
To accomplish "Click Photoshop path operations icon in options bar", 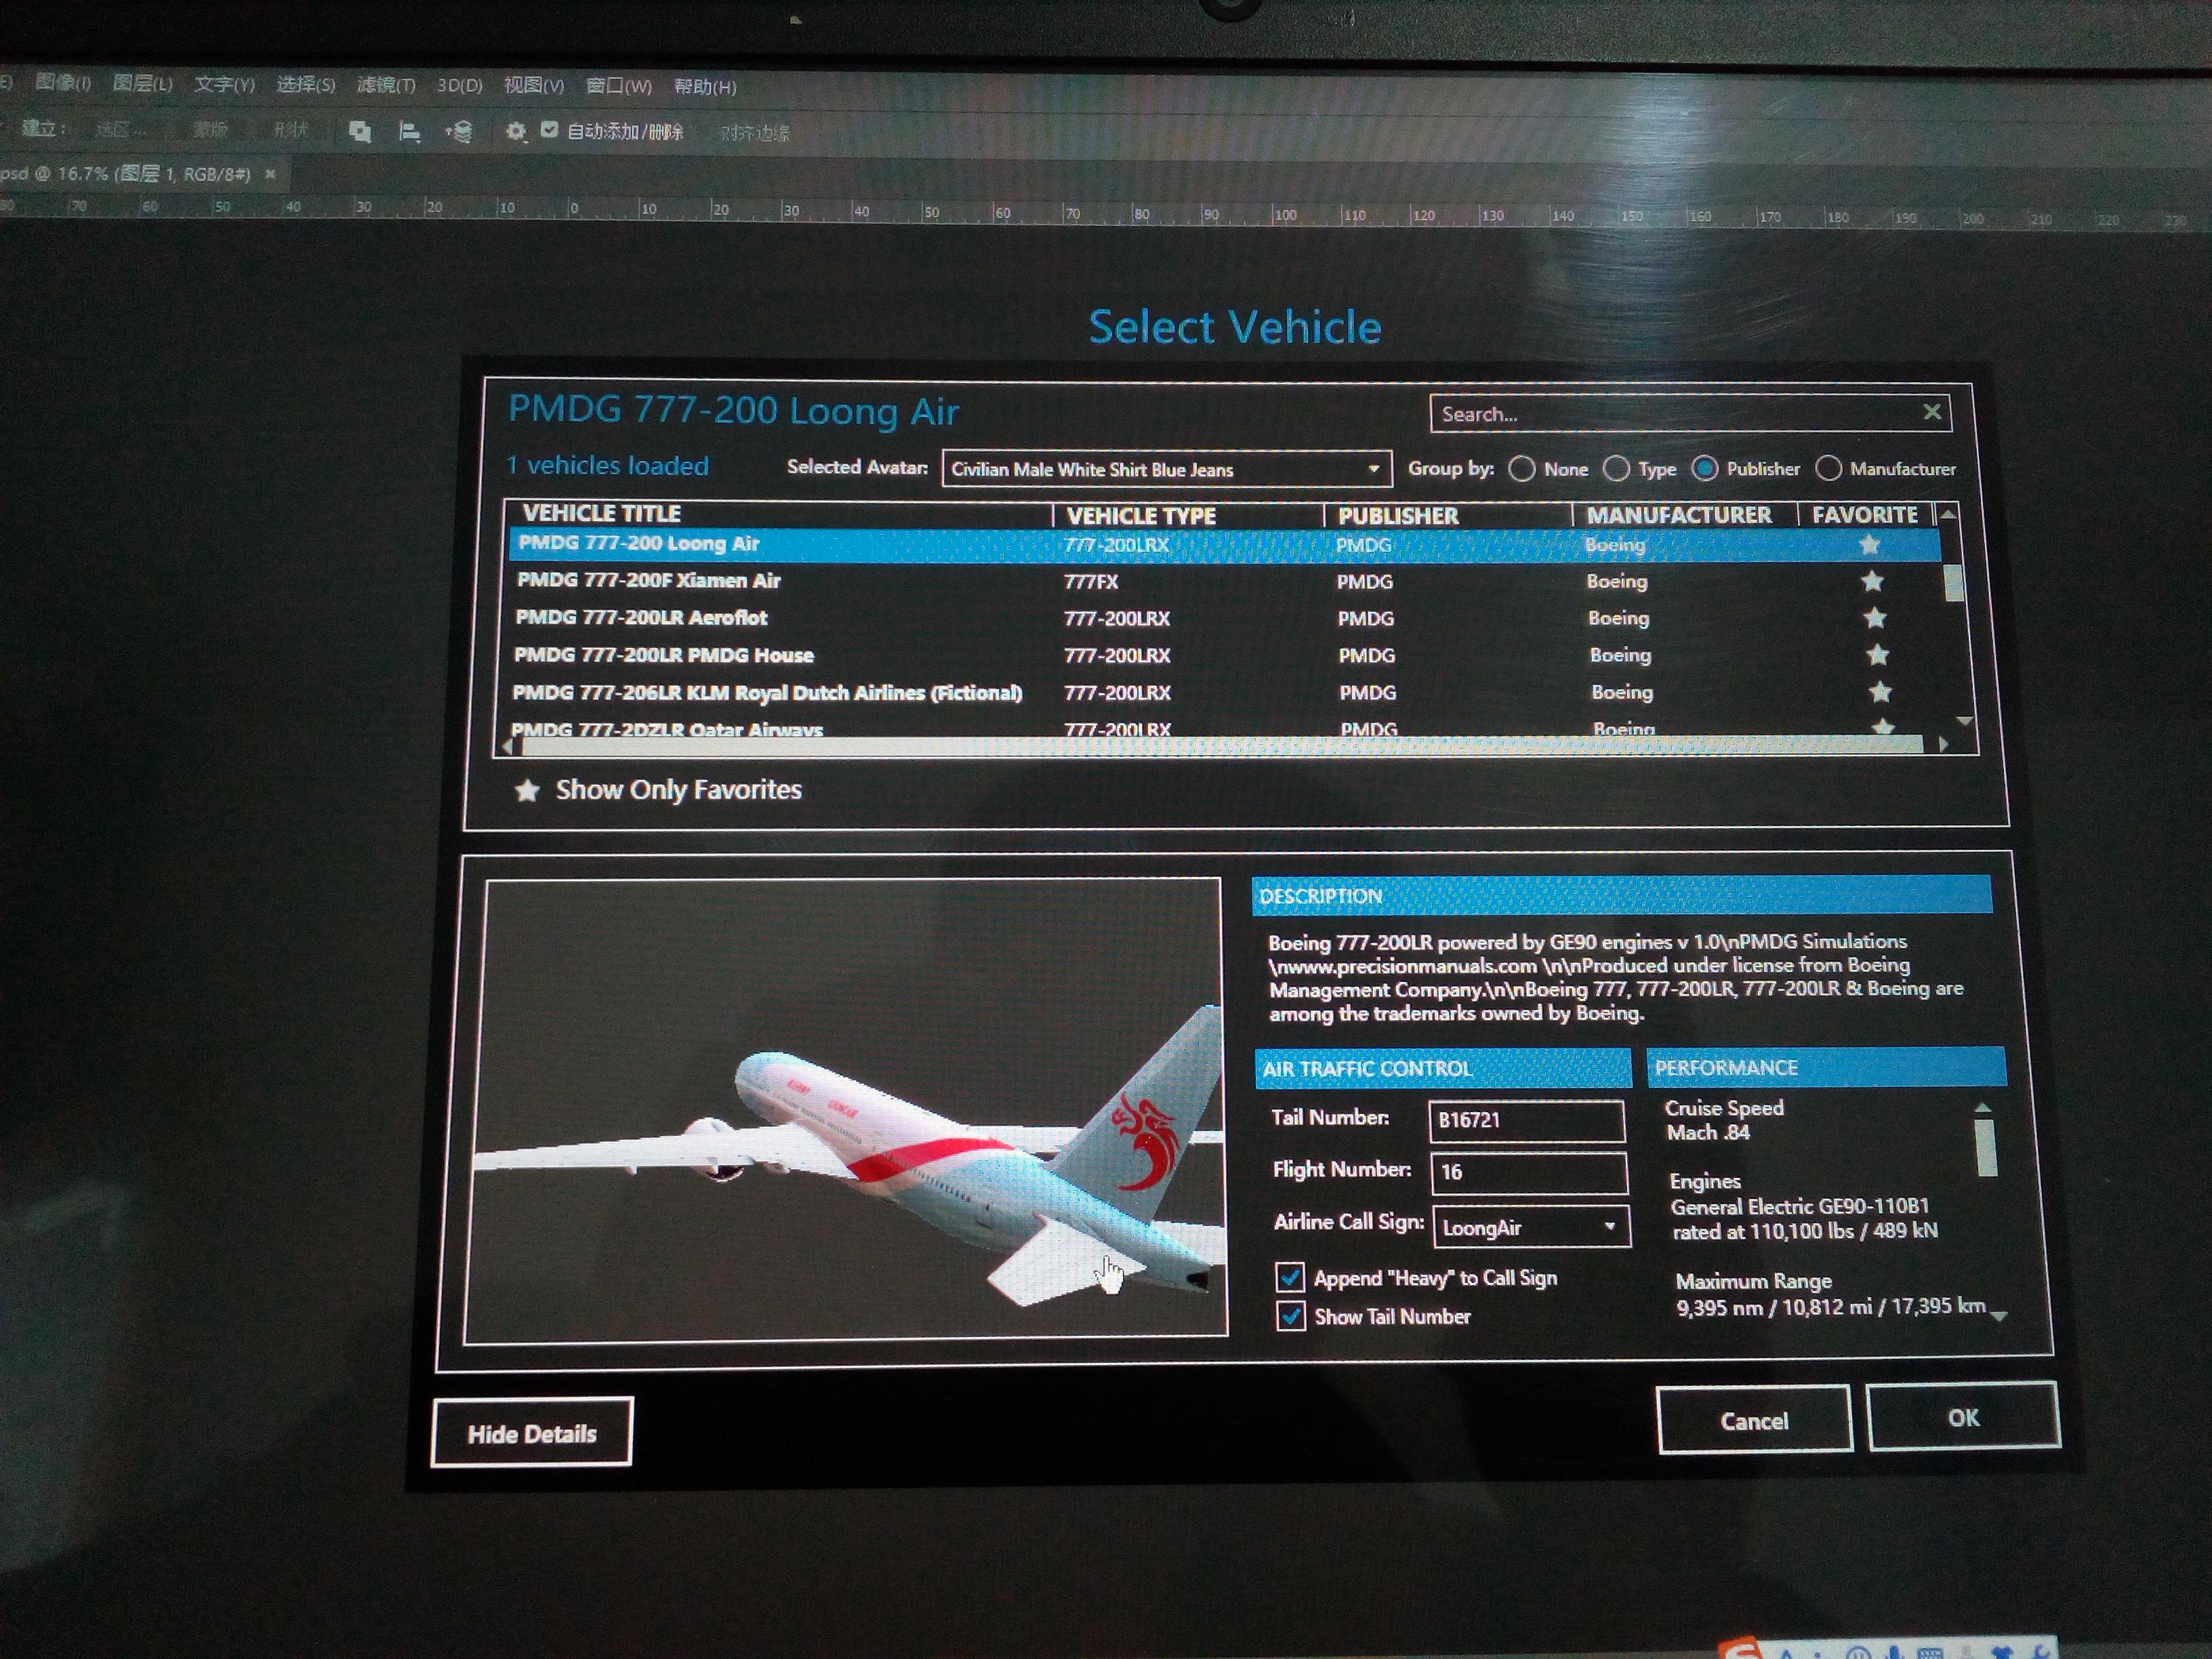I will pos(360,131).
